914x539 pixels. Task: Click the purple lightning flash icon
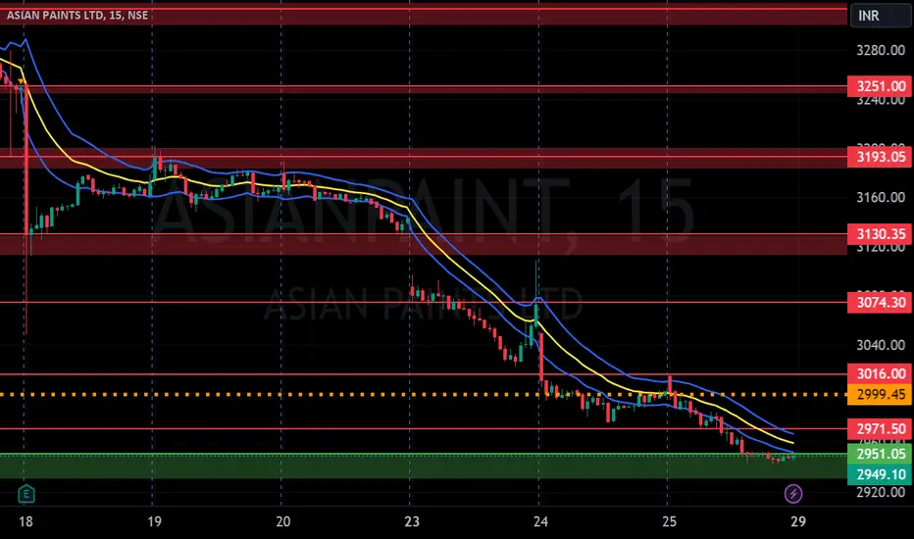[x=792, y=494]
